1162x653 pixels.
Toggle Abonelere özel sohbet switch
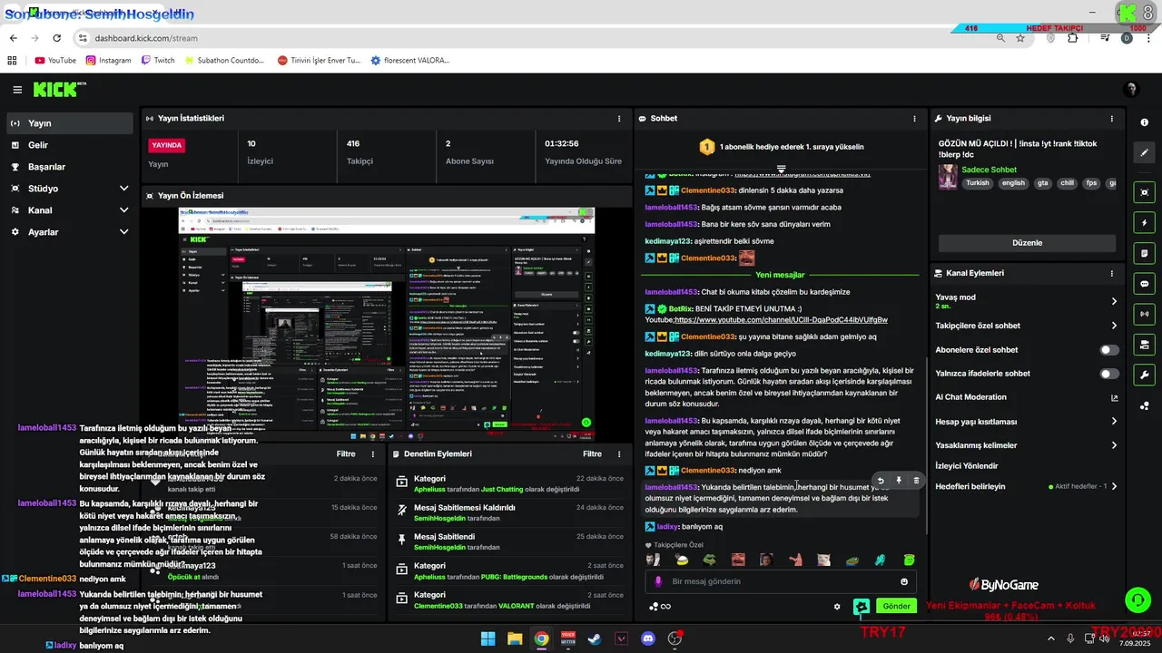pos(1109,350)
